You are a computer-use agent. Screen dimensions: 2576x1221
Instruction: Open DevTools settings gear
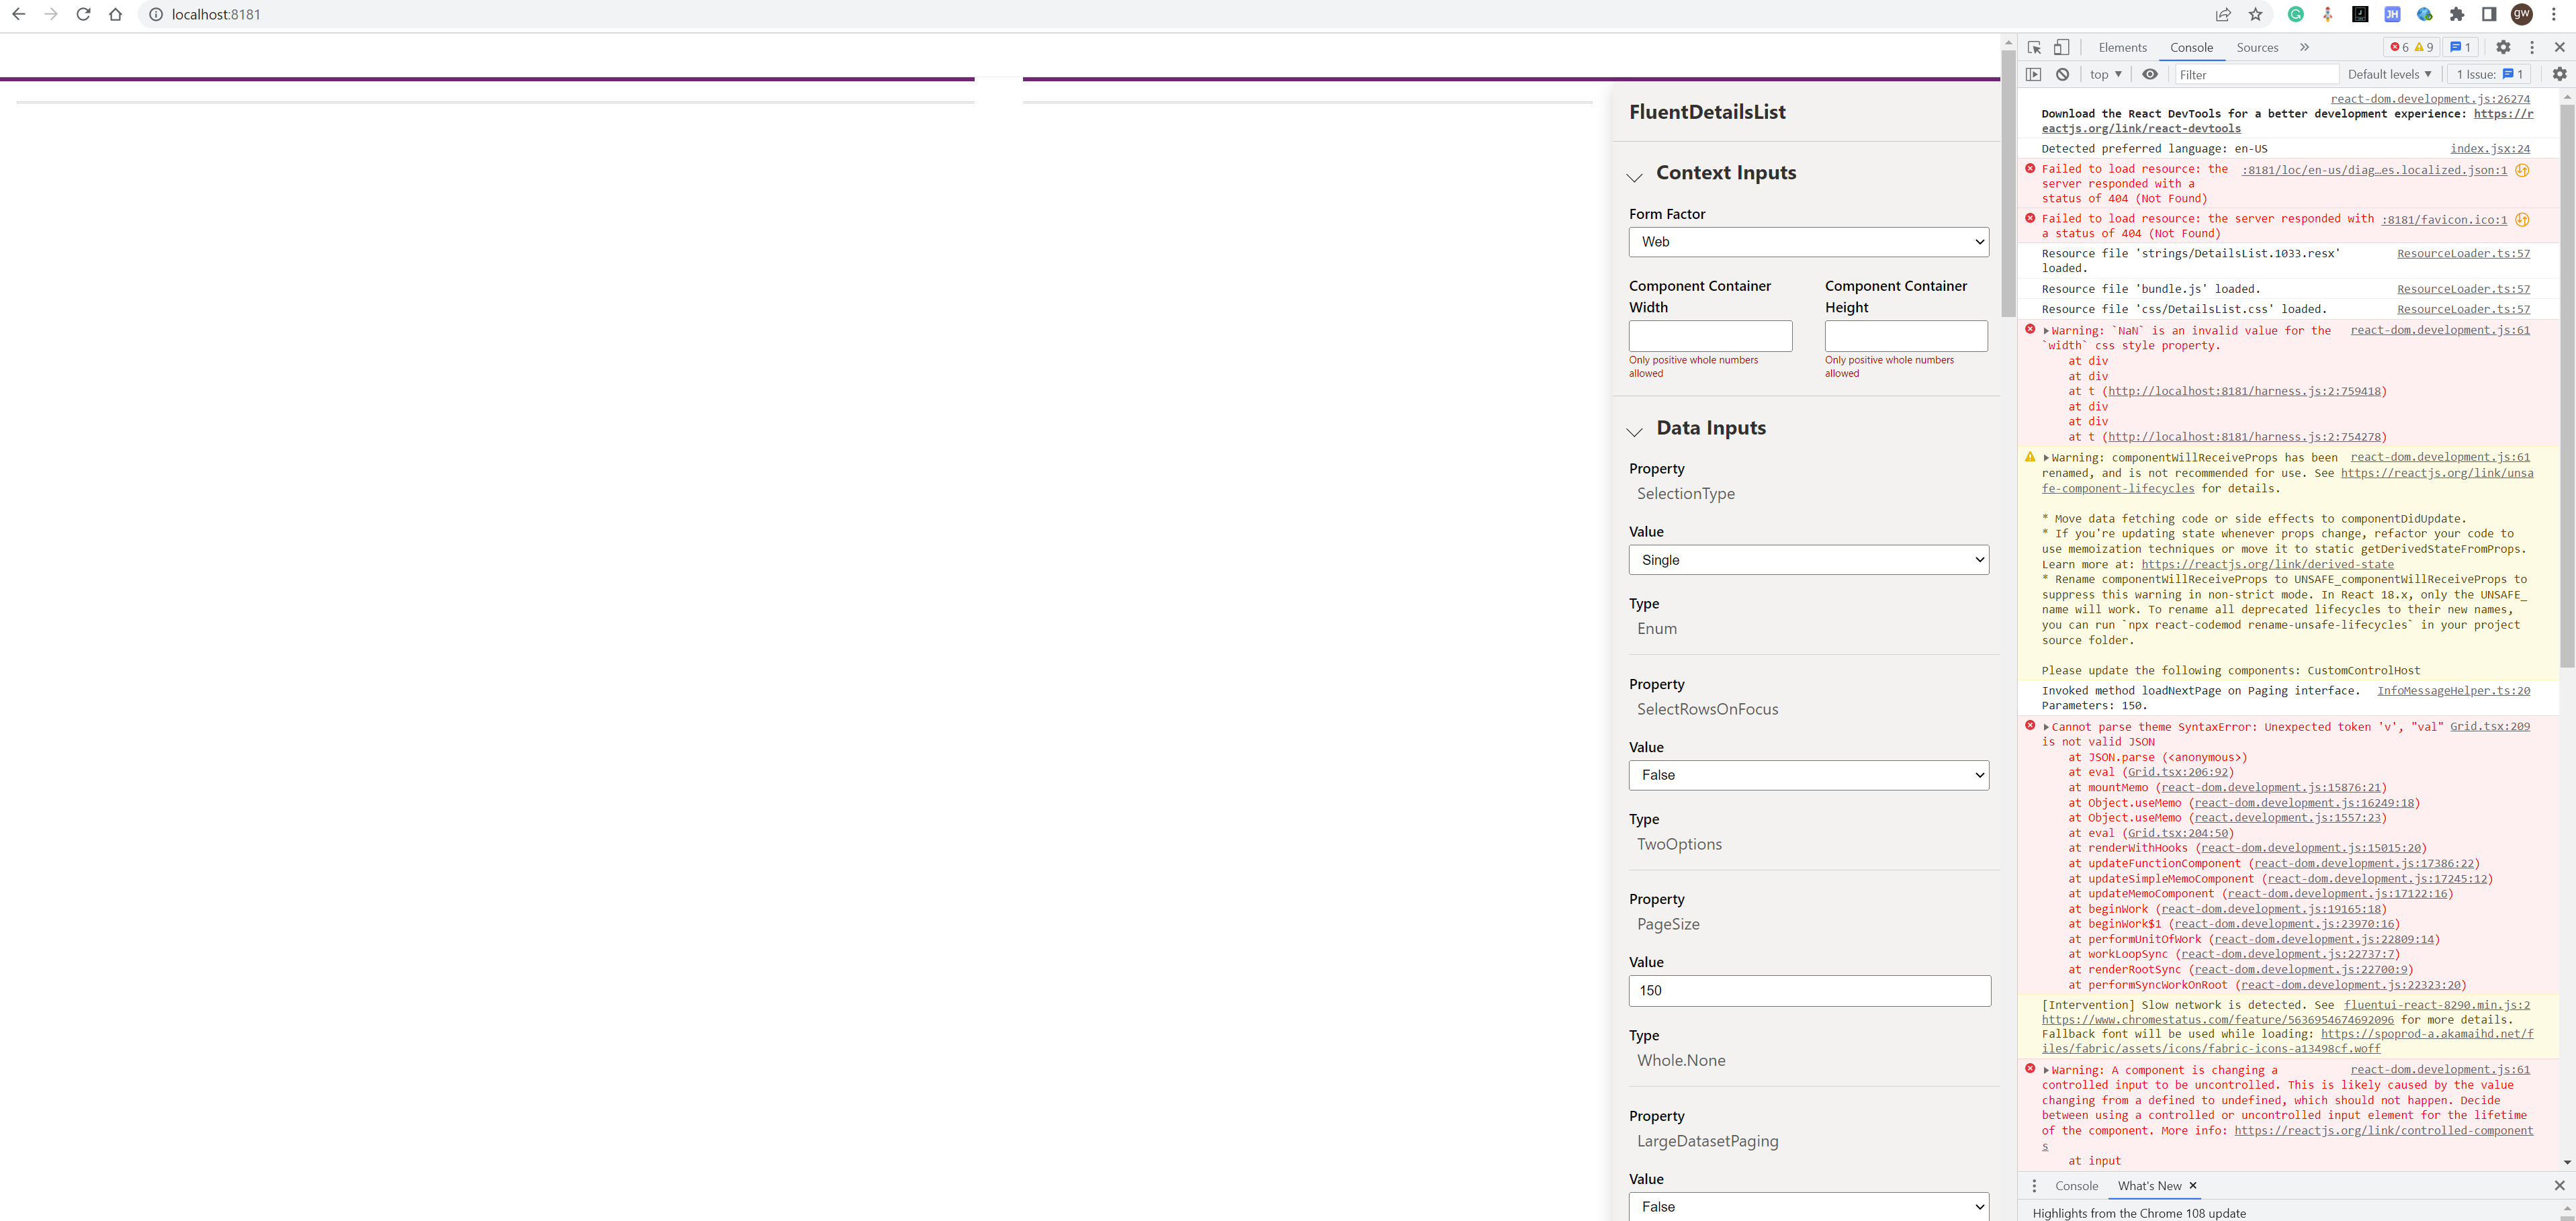2503,47
